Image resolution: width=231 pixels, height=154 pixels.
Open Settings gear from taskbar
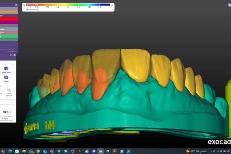[x=108, y=151]
